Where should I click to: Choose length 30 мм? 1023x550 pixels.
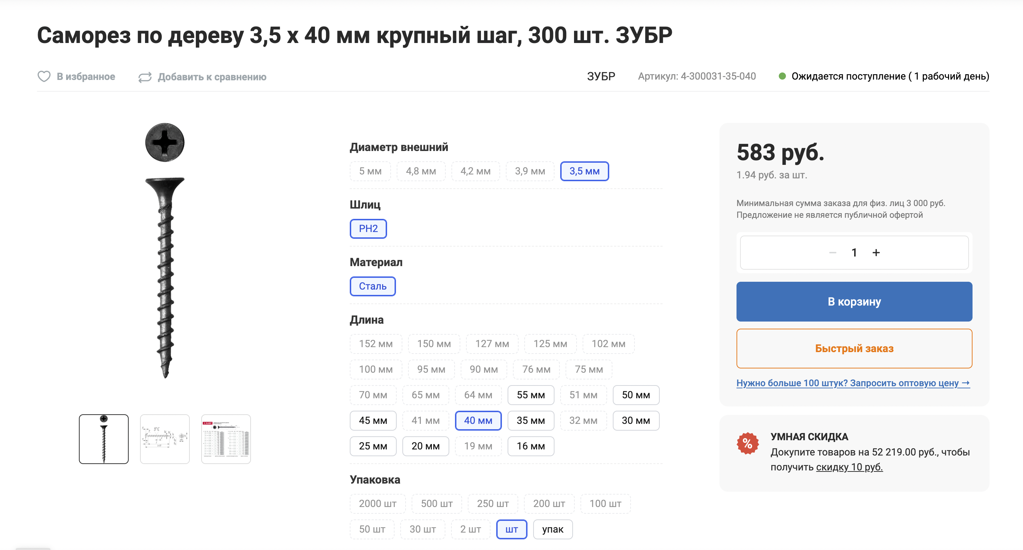click(x=636, y=420)
